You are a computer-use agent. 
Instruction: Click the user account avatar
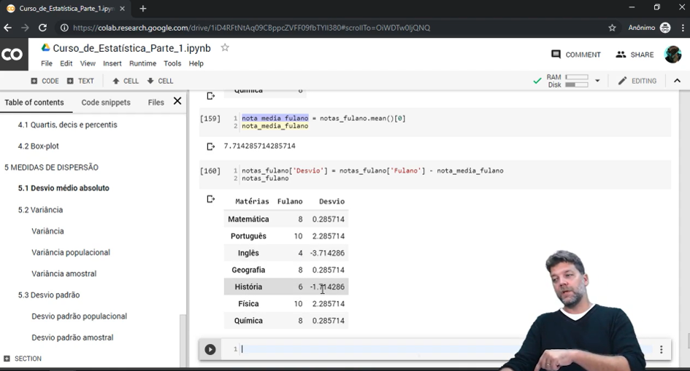click(672, 55)
